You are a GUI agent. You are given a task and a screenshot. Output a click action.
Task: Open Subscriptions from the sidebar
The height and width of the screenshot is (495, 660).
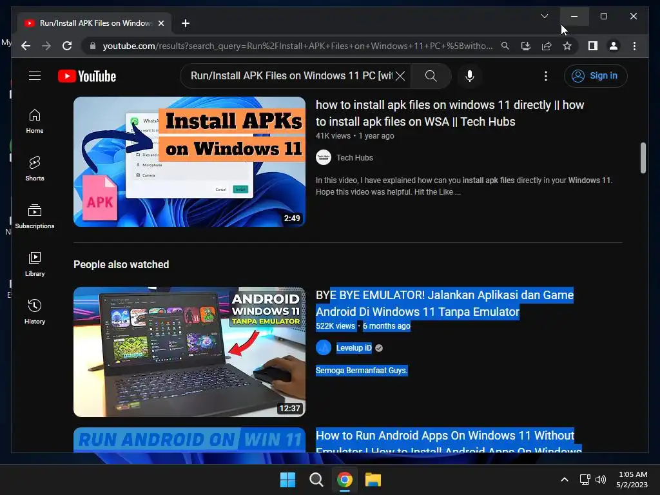coord(35,217)
